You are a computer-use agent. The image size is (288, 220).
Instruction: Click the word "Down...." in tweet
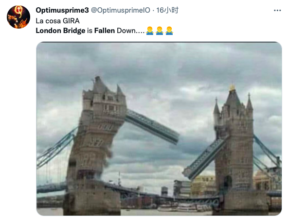(x=130, y=31)
